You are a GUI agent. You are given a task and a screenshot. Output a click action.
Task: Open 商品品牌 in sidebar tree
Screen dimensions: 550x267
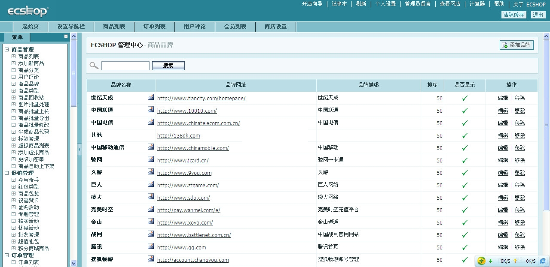click(28, 84)
